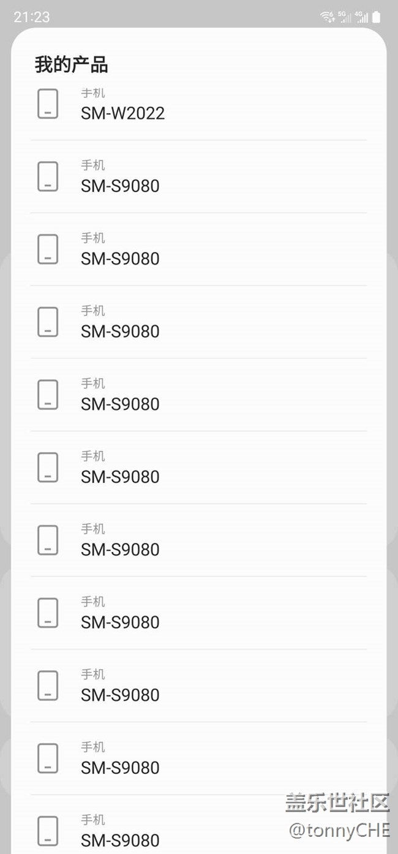Open the fifth SM-S9080 model name

[120, 477]
